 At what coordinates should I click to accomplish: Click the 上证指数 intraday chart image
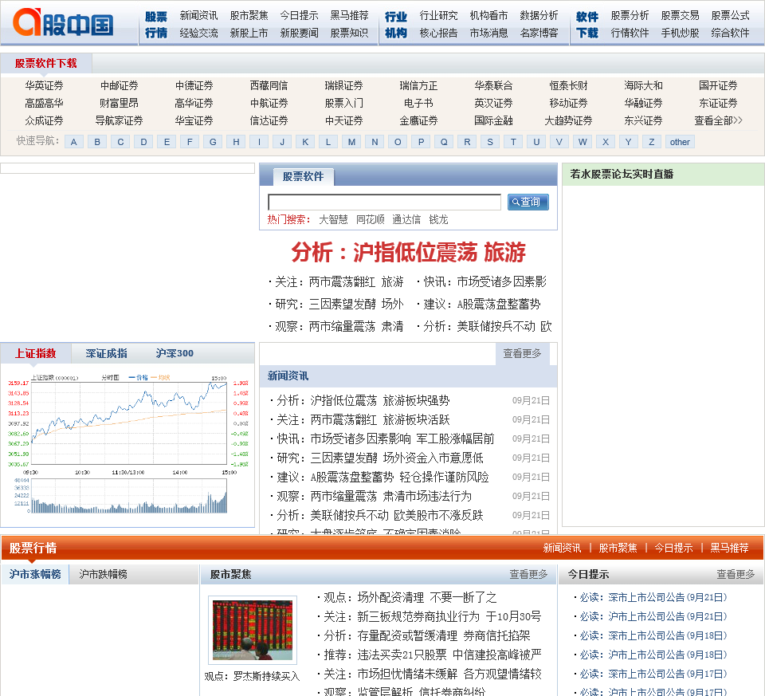click(127, 445)
